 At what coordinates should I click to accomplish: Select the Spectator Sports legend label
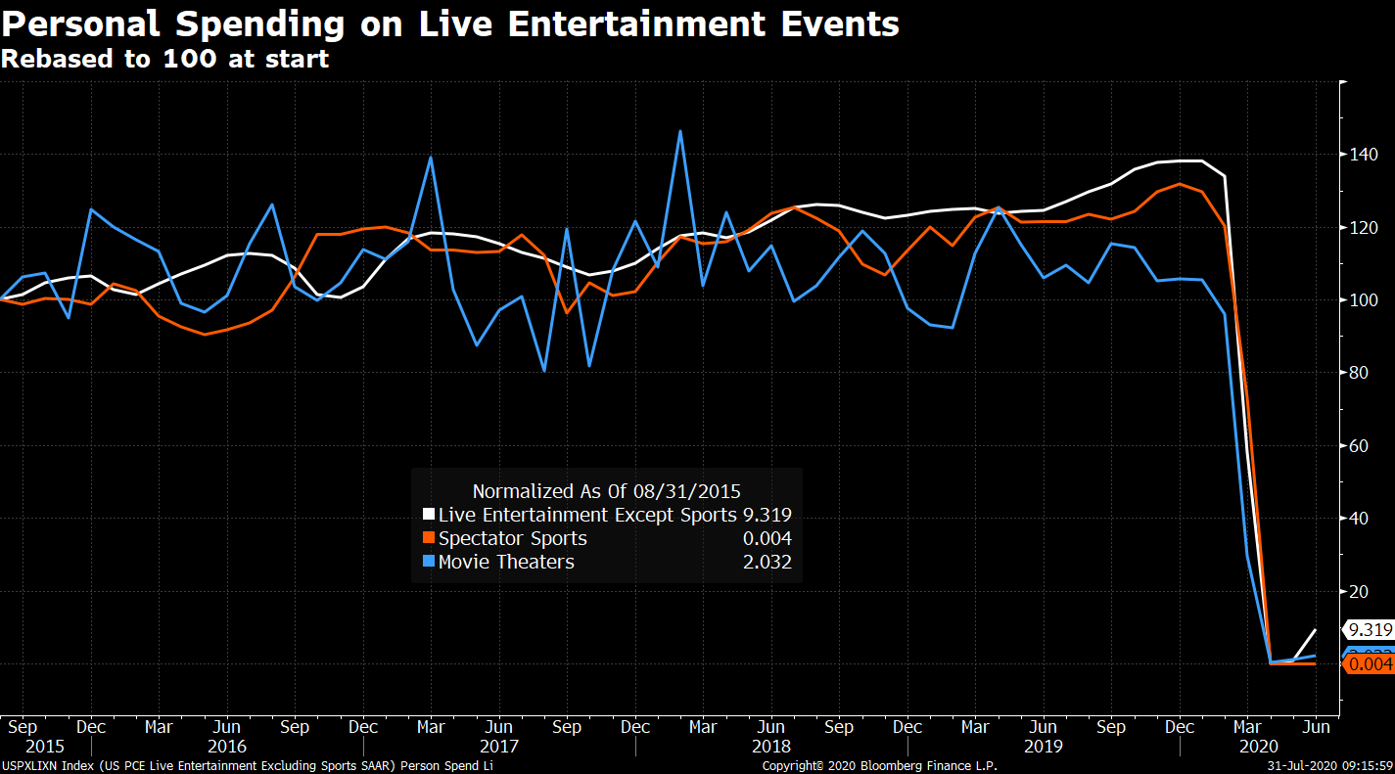tap(513, 538)
